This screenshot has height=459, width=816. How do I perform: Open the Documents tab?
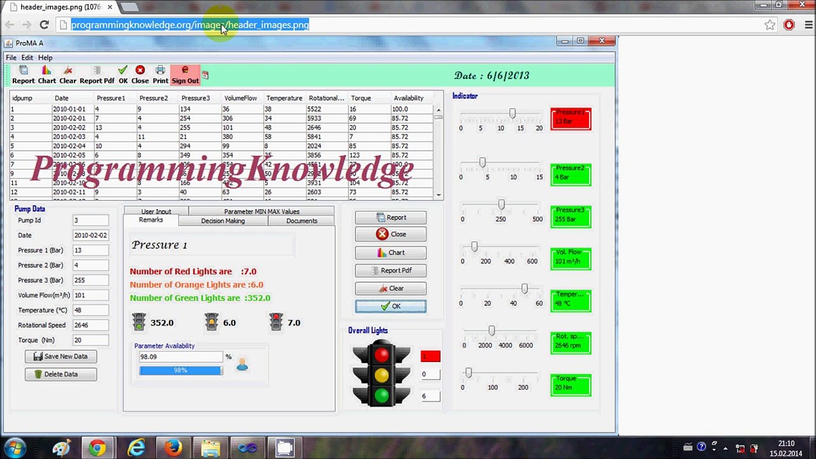(302, 221)
